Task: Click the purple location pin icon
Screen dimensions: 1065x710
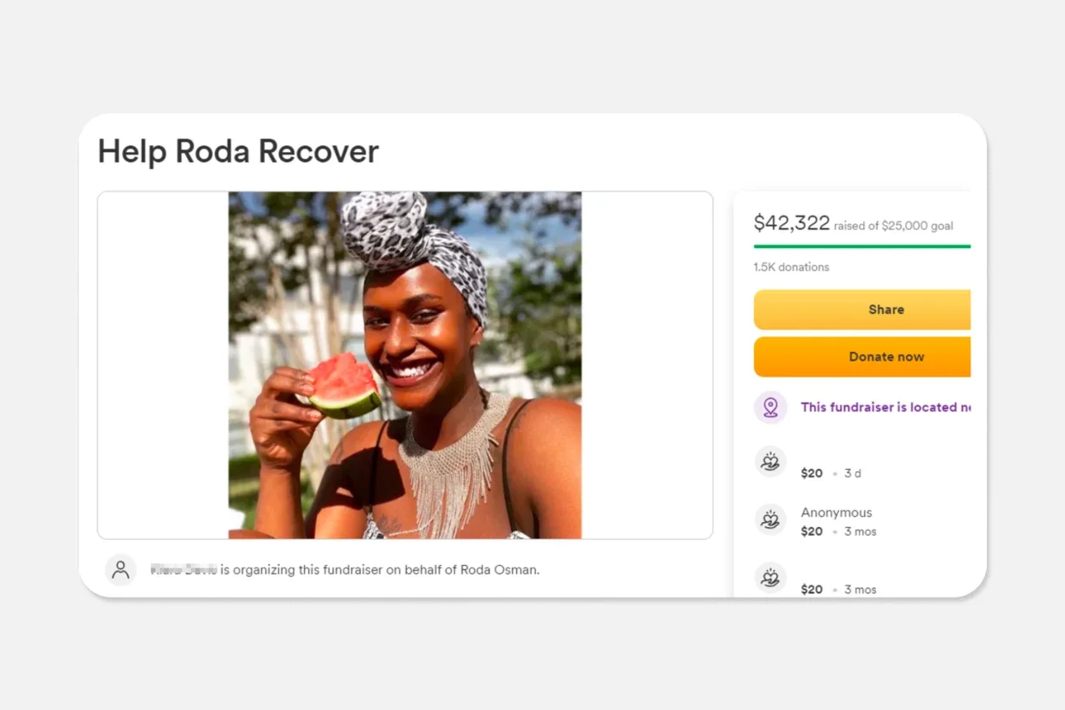Action: [770, 407]
